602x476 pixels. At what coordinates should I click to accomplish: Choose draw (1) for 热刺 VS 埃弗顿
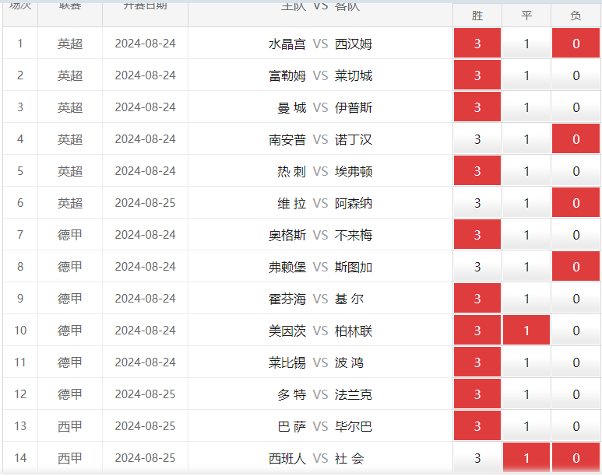[x=526, y=170]
